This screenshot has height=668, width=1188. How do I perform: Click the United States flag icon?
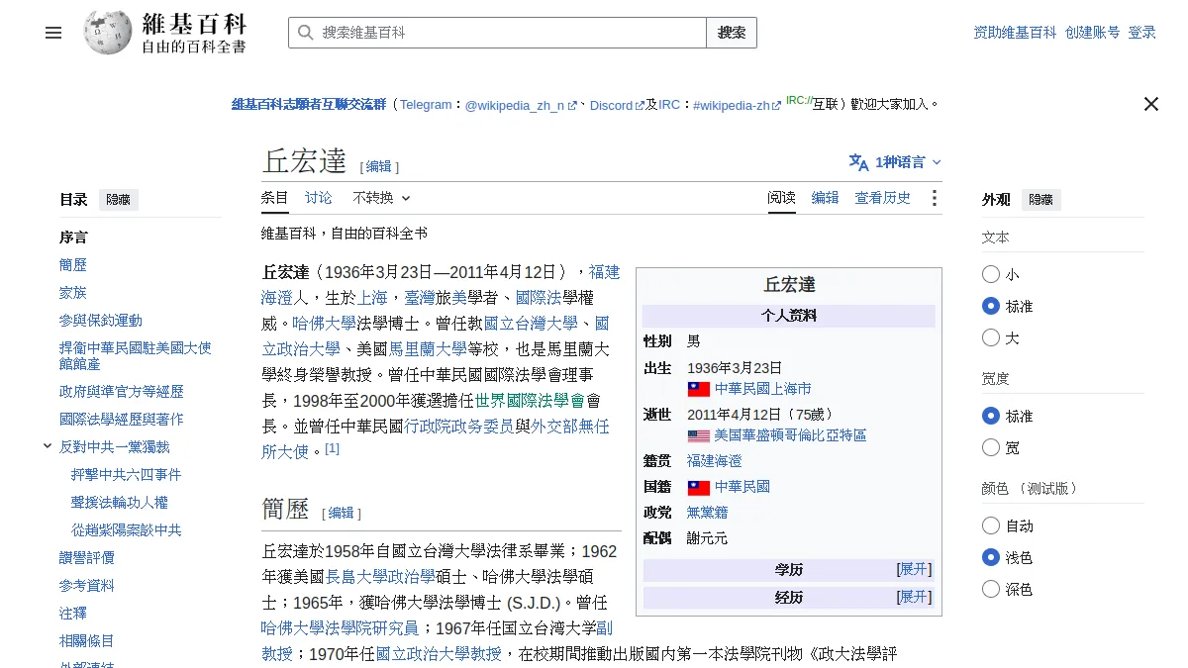click(x=699, y=435)
